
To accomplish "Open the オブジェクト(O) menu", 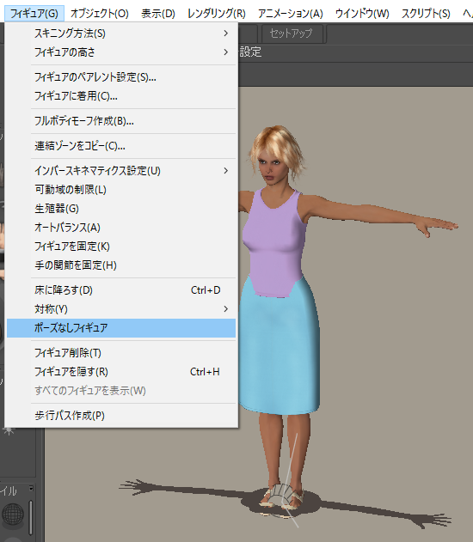I will click(x=99, y=14).
